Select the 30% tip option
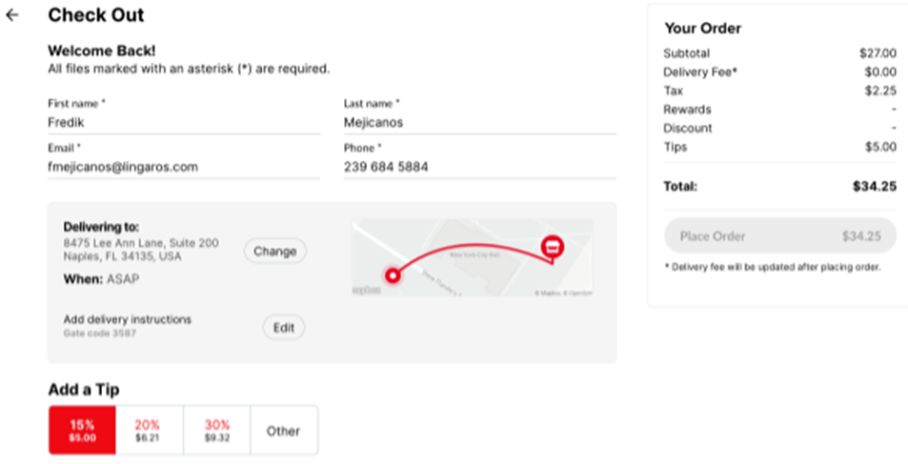908x464 pixels. 216,431
